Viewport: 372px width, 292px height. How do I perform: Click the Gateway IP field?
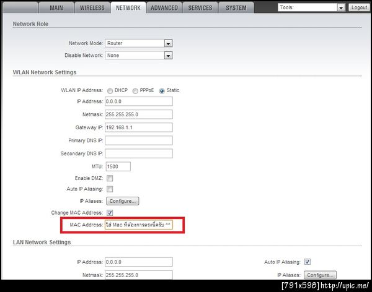point(139,127)
